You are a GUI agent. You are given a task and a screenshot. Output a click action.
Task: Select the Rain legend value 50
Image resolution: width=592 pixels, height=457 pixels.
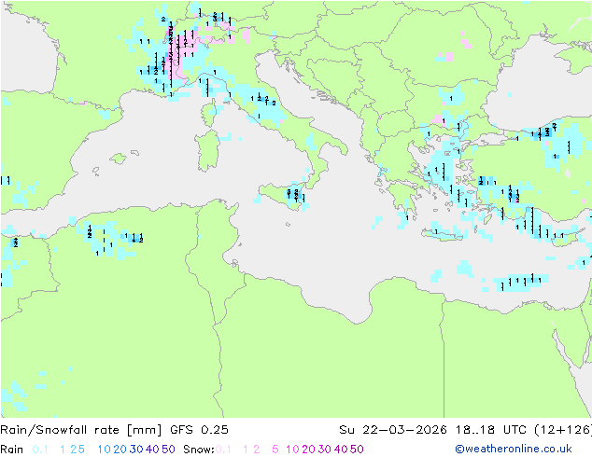point(168,450)
